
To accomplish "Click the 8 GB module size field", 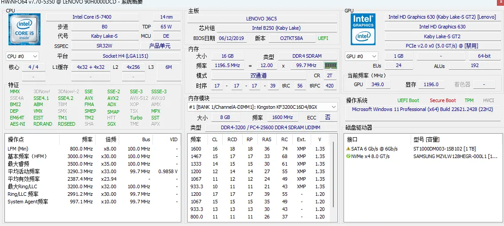I will [x=225, y=117].
